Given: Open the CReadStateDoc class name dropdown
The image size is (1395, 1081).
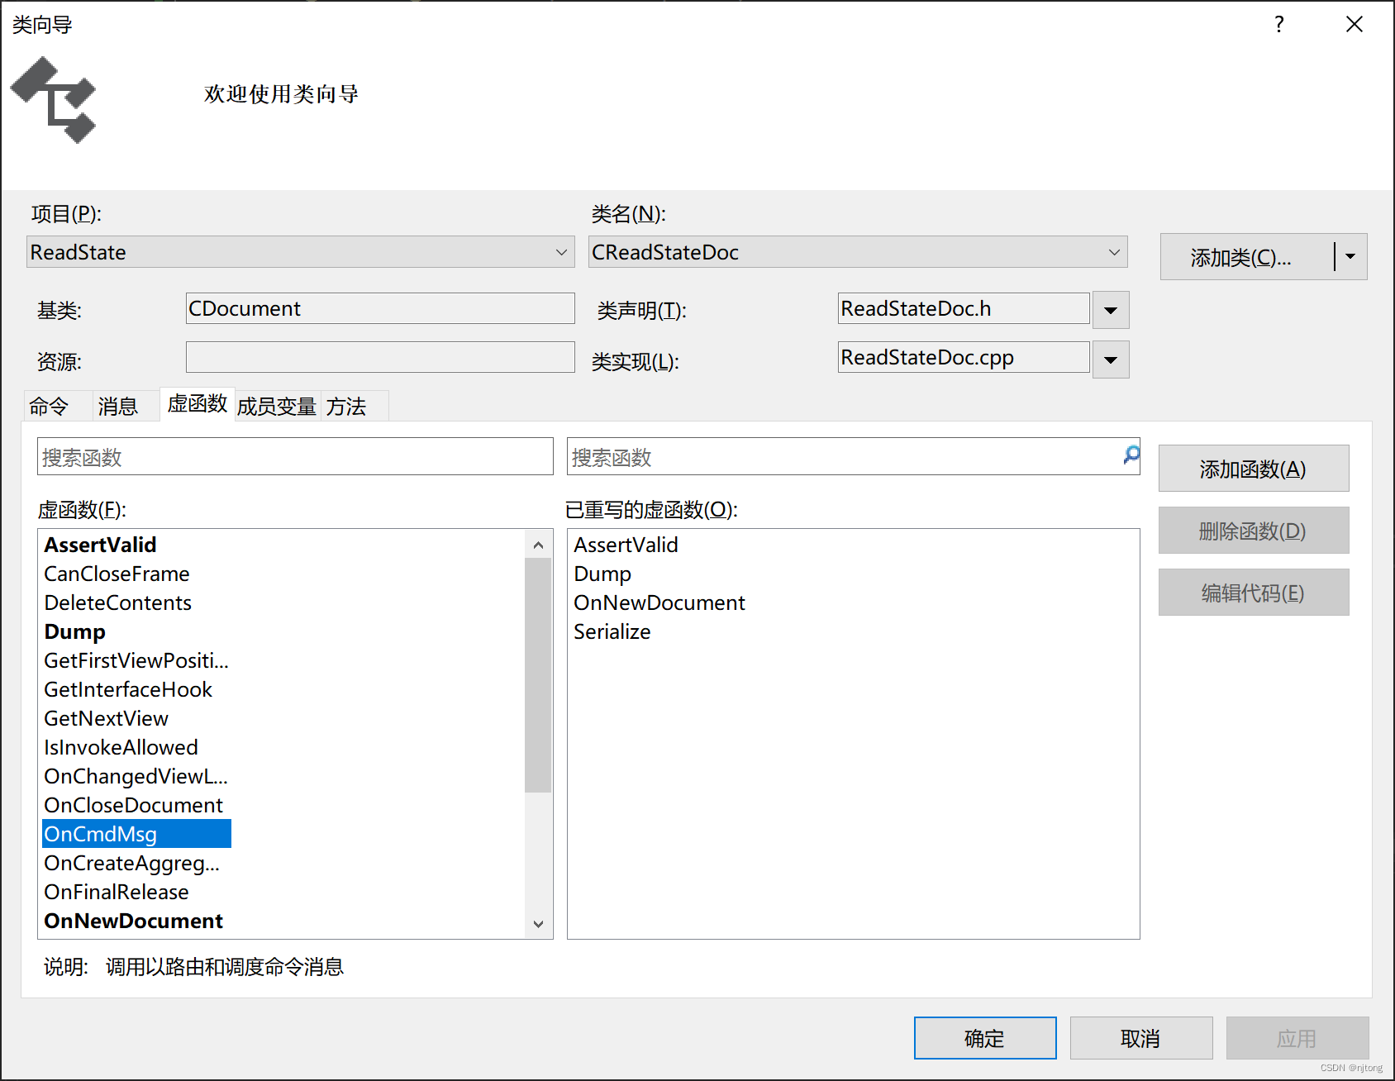Looking at the screenshot, I should click(x=1114, y=252).
